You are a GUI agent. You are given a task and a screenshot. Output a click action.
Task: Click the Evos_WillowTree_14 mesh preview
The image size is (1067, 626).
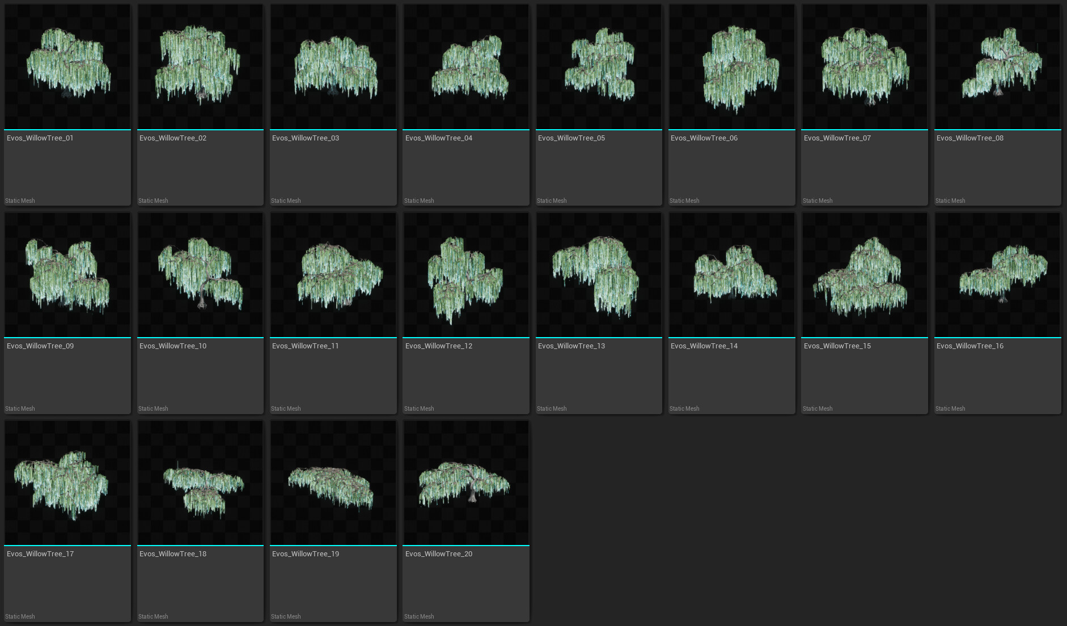tap(732, 275)
